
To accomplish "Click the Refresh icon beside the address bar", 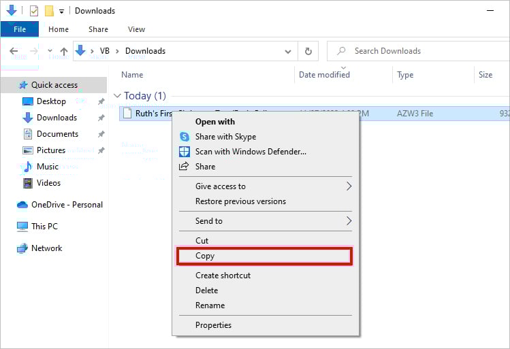I will pos(308,51).
